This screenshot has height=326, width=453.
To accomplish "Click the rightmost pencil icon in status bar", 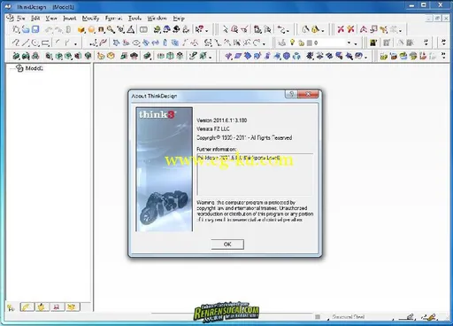I will point(430,317).
